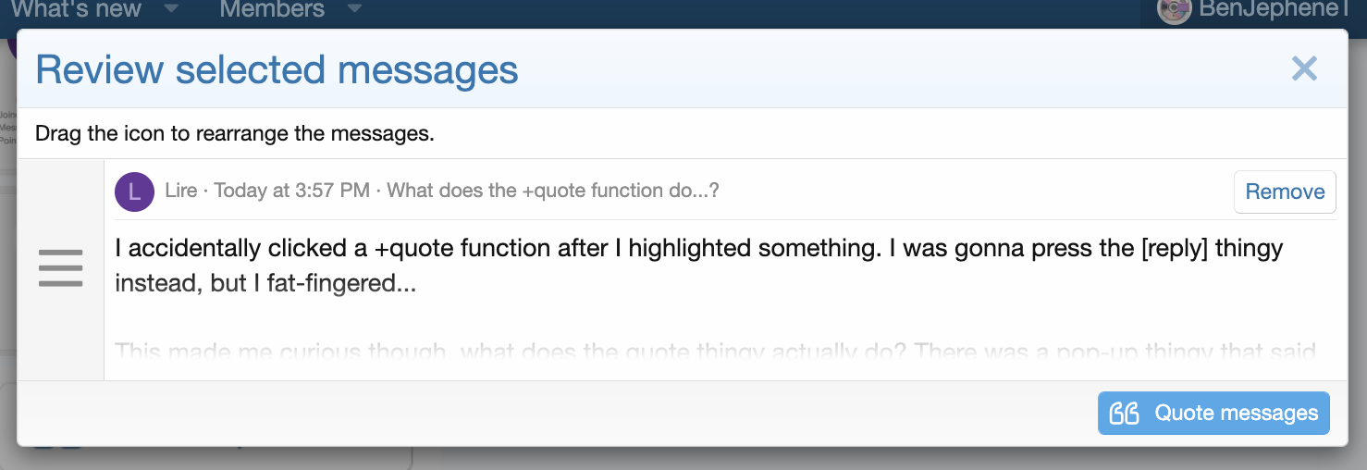The height and width of the screenshot is (470, 1367).
Task: Close the Review selected messages dialog
Action: (x=1304, y=68)
